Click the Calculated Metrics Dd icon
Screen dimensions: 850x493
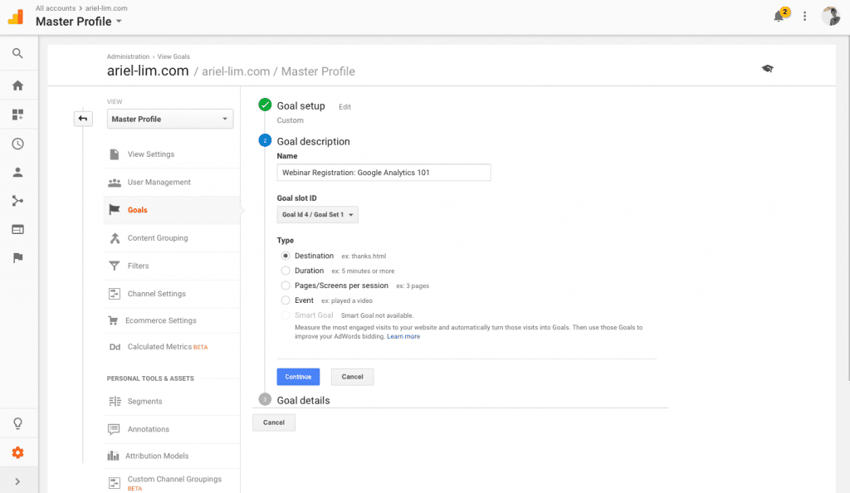click(x=115, y=347)
